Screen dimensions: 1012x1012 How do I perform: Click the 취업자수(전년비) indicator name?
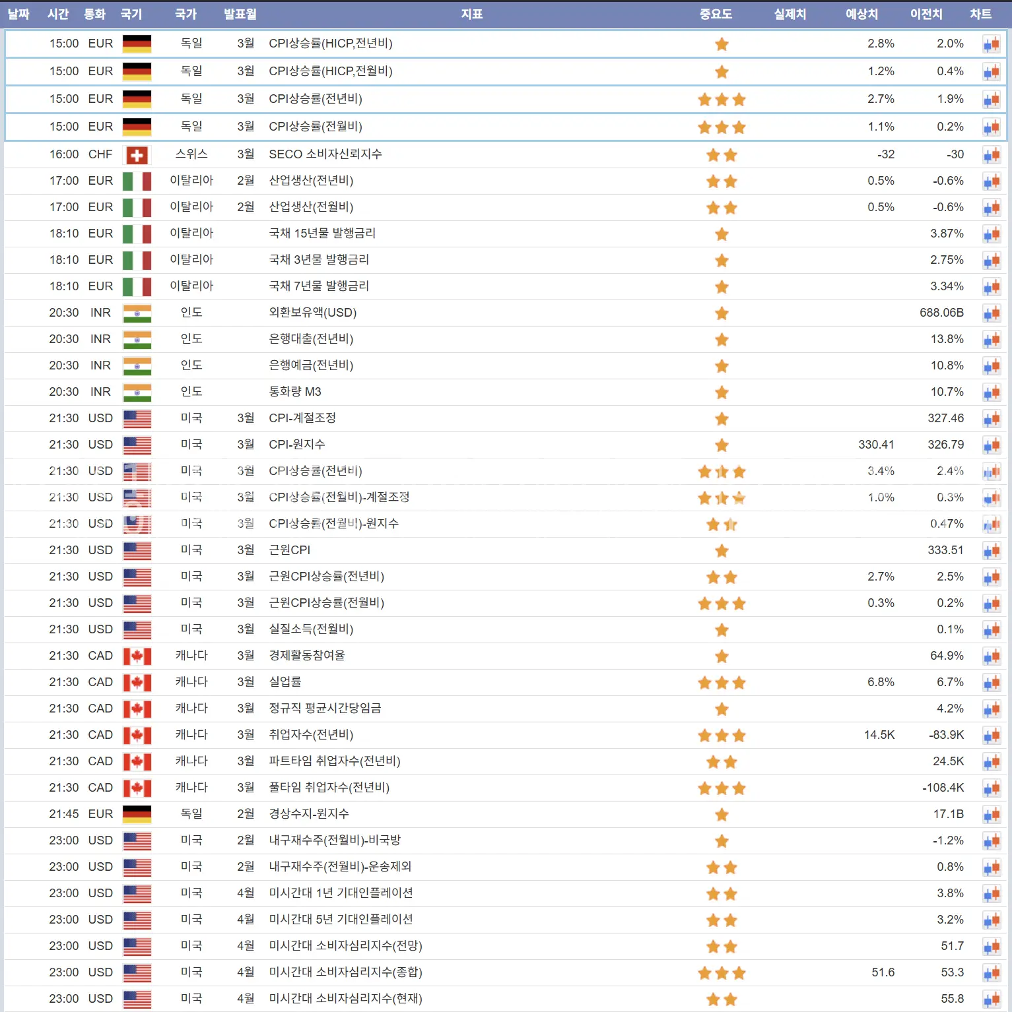(311, 735)
